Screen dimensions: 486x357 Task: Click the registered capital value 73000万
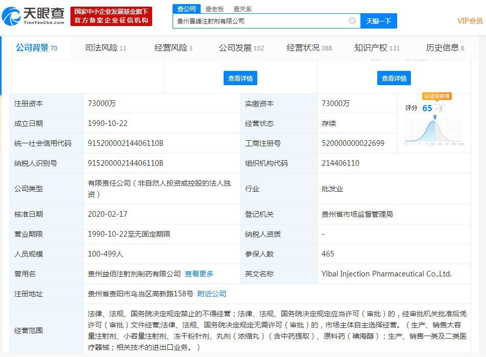102,104
